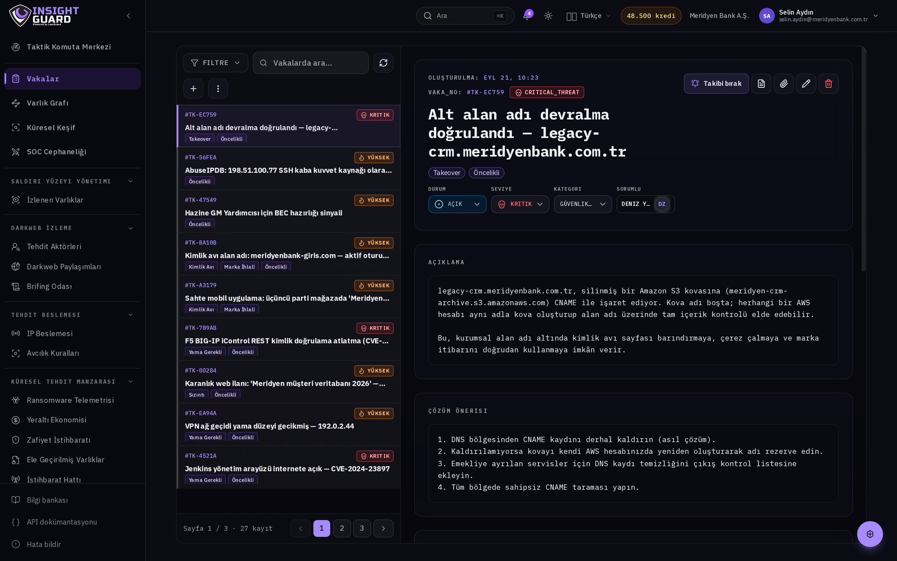
Task: Open the case document report icon
Action: coord(761,84)
